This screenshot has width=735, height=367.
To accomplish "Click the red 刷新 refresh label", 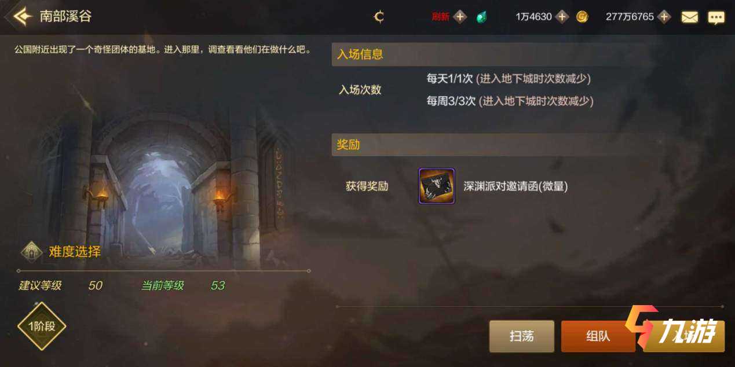I will 440,17.
